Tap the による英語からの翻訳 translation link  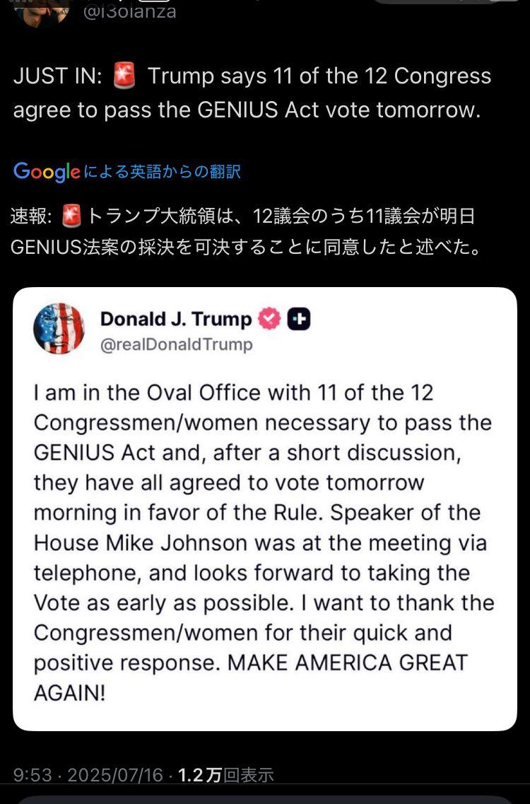pyautogui.click(x=163, y=171)
